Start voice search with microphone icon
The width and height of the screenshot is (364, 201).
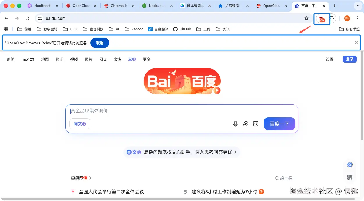click(x=235, y=124)
